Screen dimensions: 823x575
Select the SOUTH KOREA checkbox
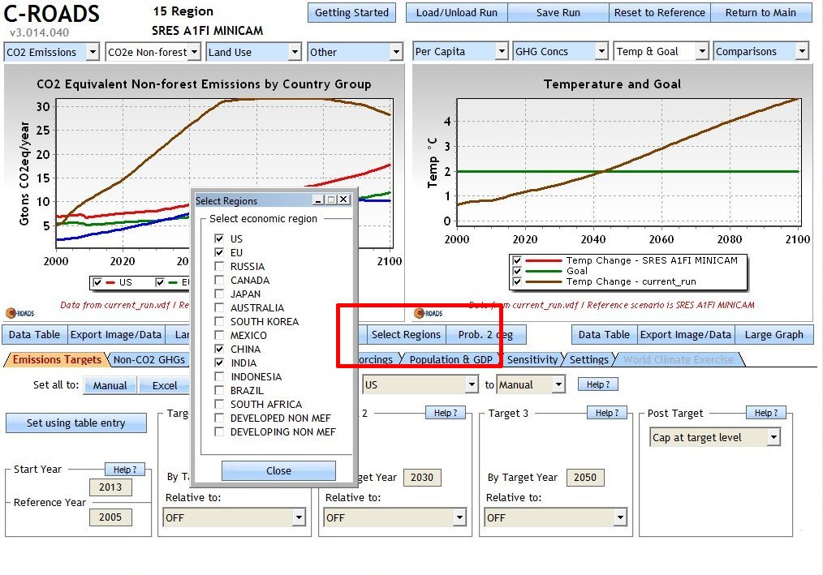(219, 321)
